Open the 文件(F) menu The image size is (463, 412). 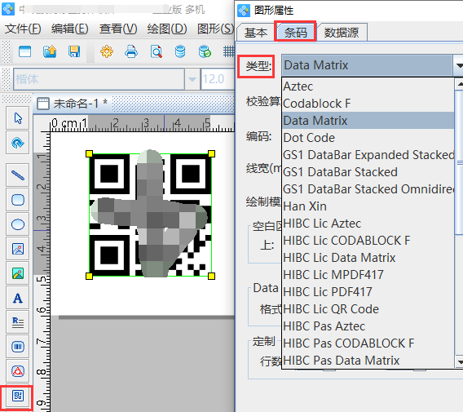23,29
